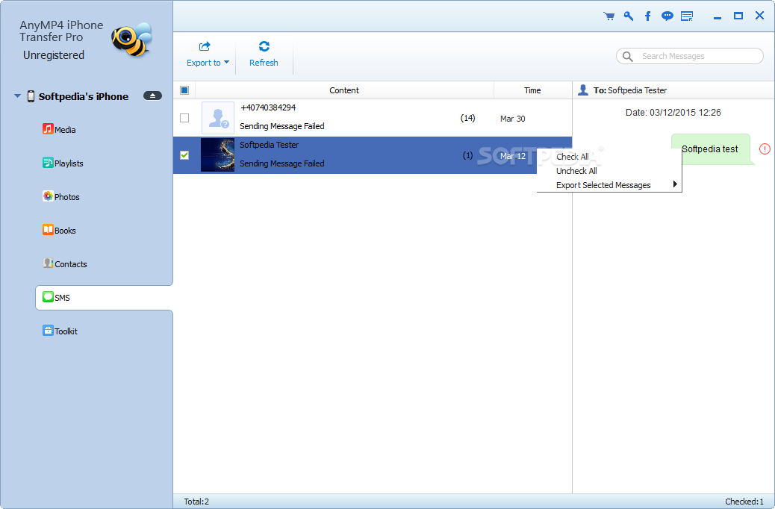Viewport: 775px width, 509px height.
Task: Click the recipient person icon beside To:
Action: [583, 90]
